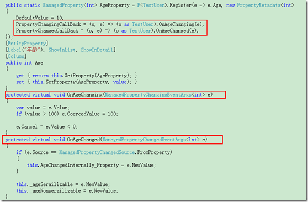Click the _ageSerailizable assignment line
The image size is (308, 202).
click(63, 184)
